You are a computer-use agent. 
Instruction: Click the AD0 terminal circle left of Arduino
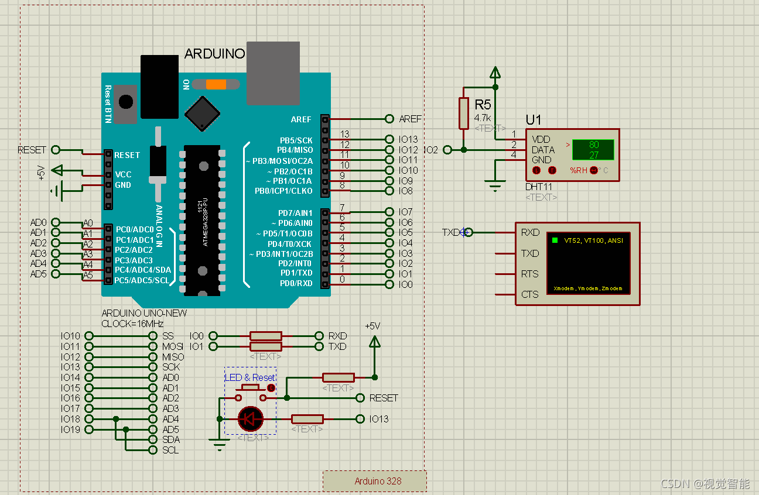pos(56,222)
